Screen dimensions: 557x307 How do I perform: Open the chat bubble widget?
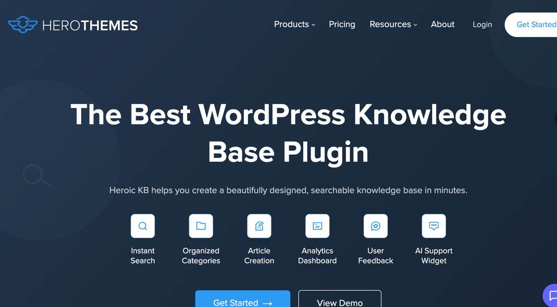pos(550,295)
